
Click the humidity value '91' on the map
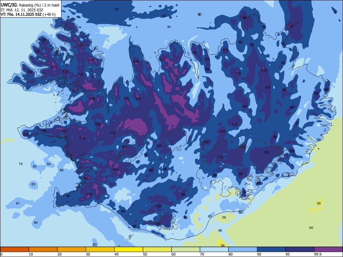[x=169, y=27]
